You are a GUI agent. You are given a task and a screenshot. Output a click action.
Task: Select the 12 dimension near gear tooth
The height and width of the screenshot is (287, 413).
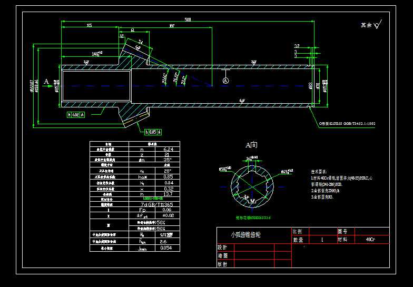[x=122, y=36]
